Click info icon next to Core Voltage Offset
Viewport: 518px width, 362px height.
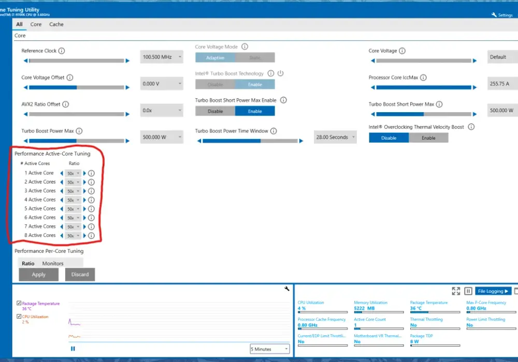coord(70,78)
